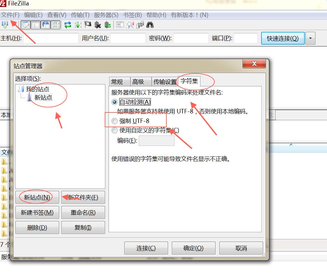Open the Site Manager toolbar icon

[5, 25]
